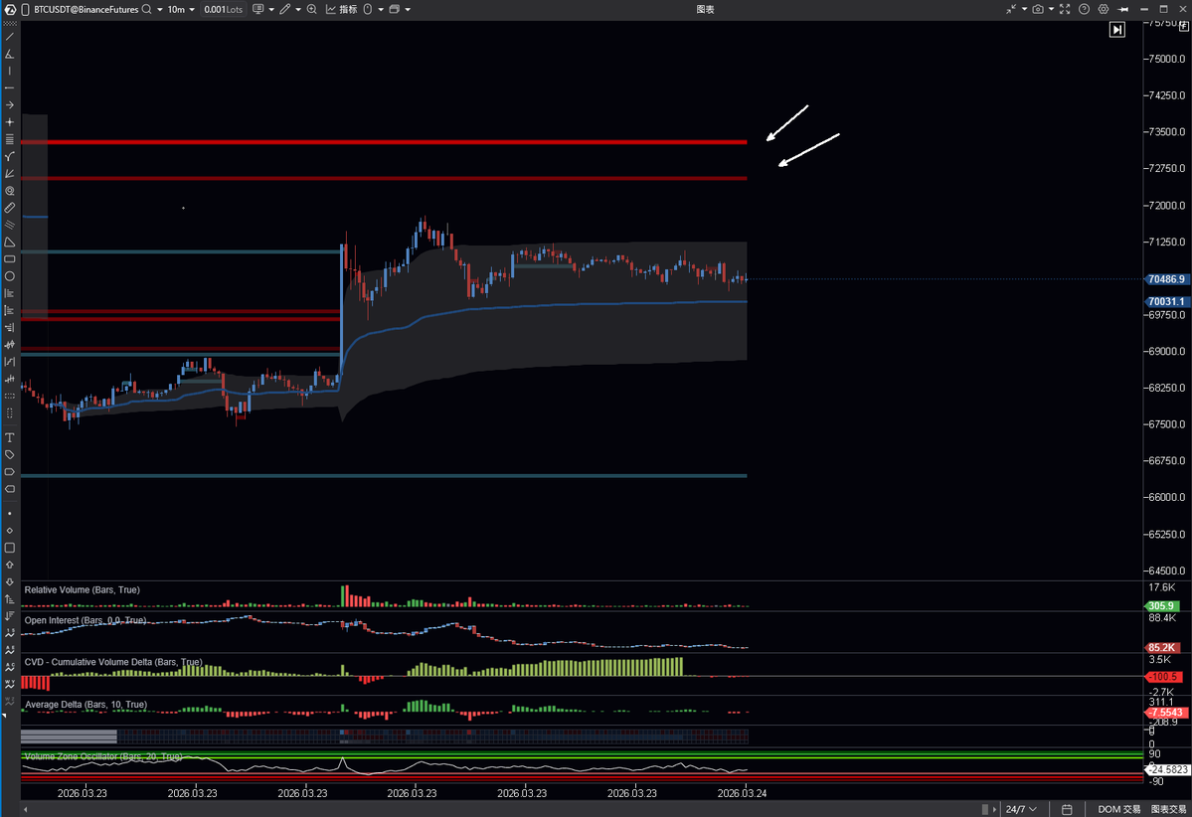Click the ATAS logo icon
Screen dimensions: 1192x817
pyautogui.click(x=10, y=9)
